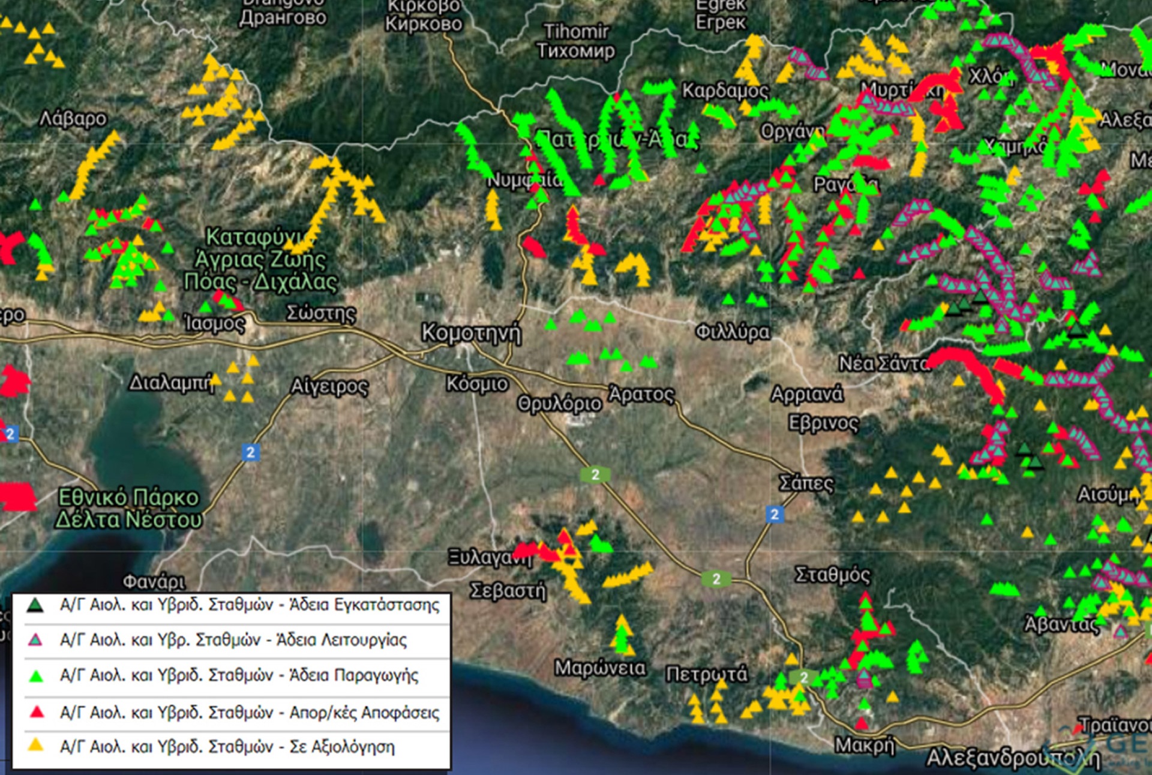The height and width of the screenshot is (775, 1152).
Task: Click blue route 2 shield below Σάπες
Action: pyautogui.click(x=774, y=514)
